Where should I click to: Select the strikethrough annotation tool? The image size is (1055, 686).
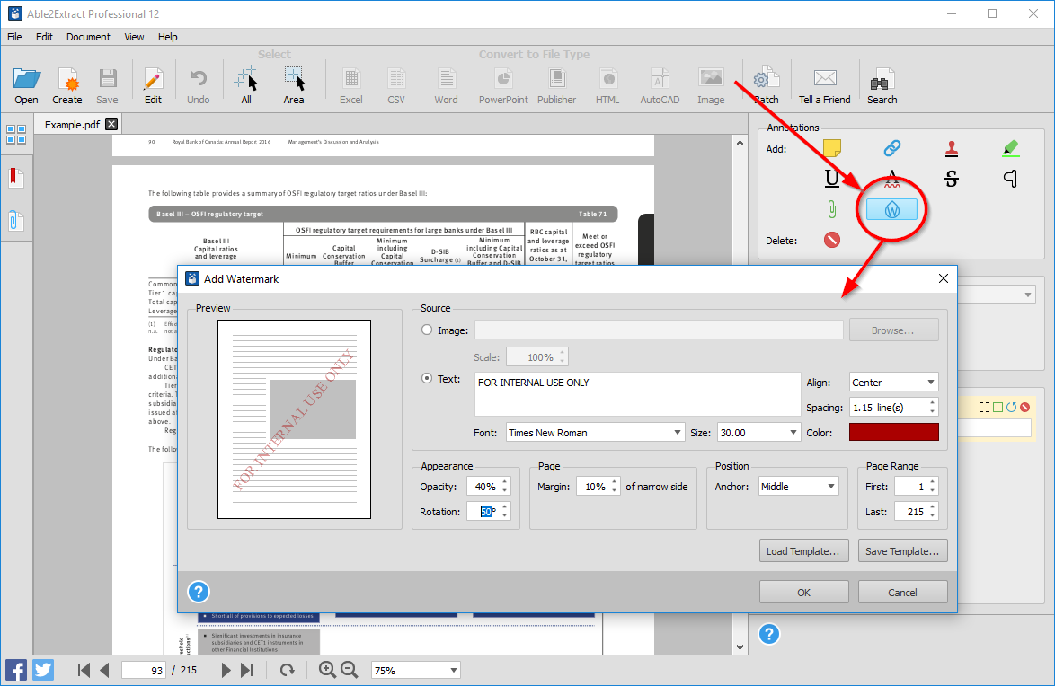[951, 178]
